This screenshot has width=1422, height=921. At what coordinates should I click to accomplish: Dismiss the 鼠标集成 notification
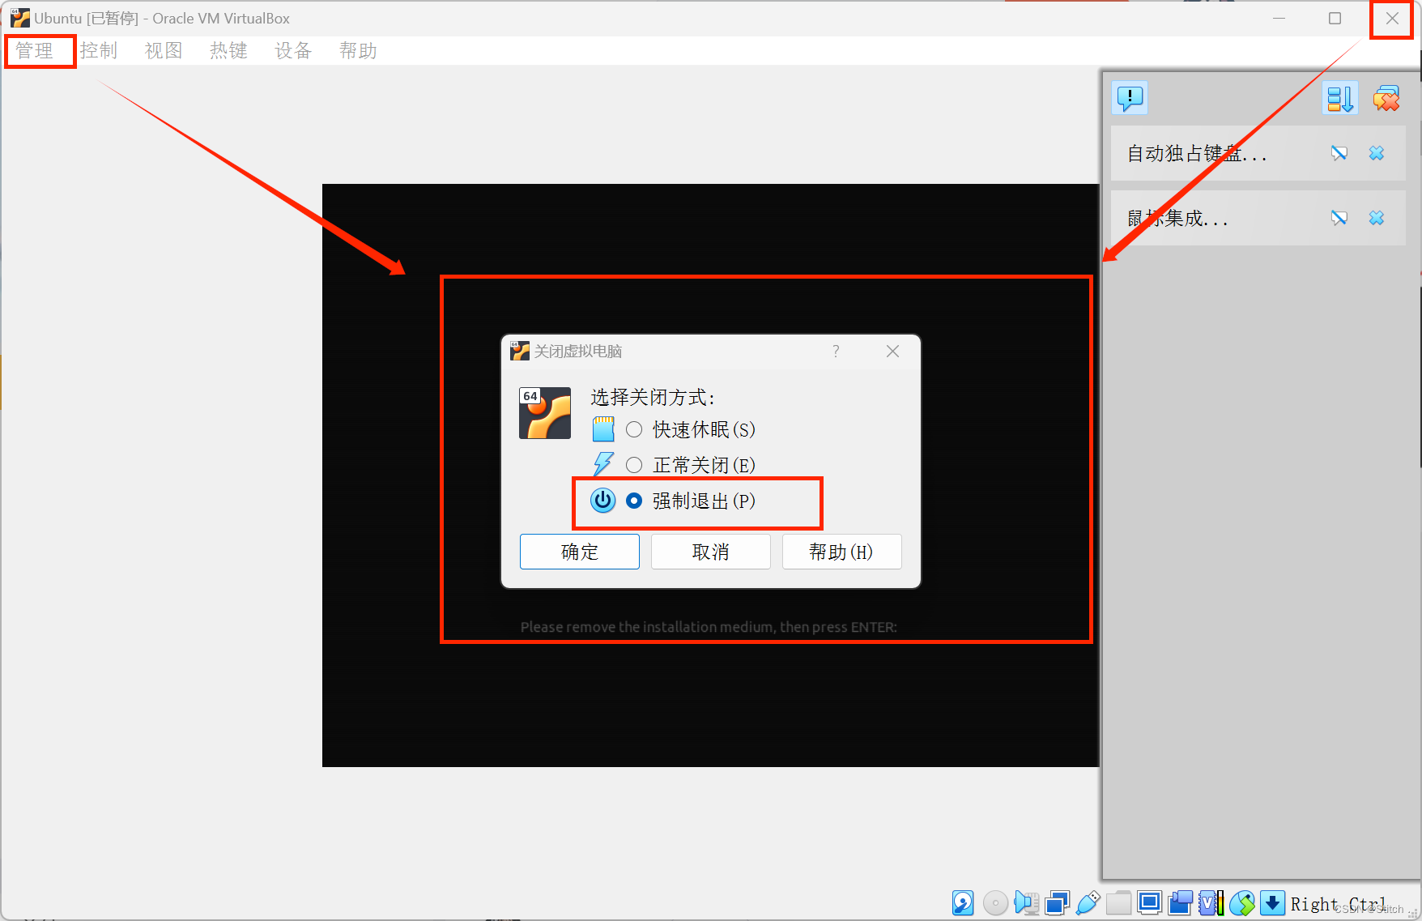(1377, 218)
